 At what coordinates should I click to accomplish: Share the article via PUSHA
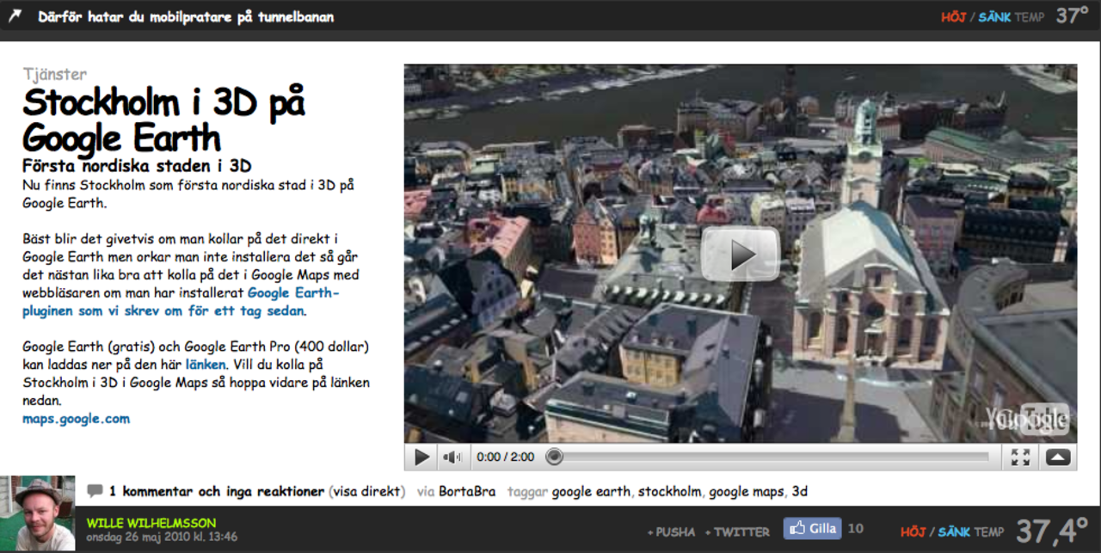(671, 532)
